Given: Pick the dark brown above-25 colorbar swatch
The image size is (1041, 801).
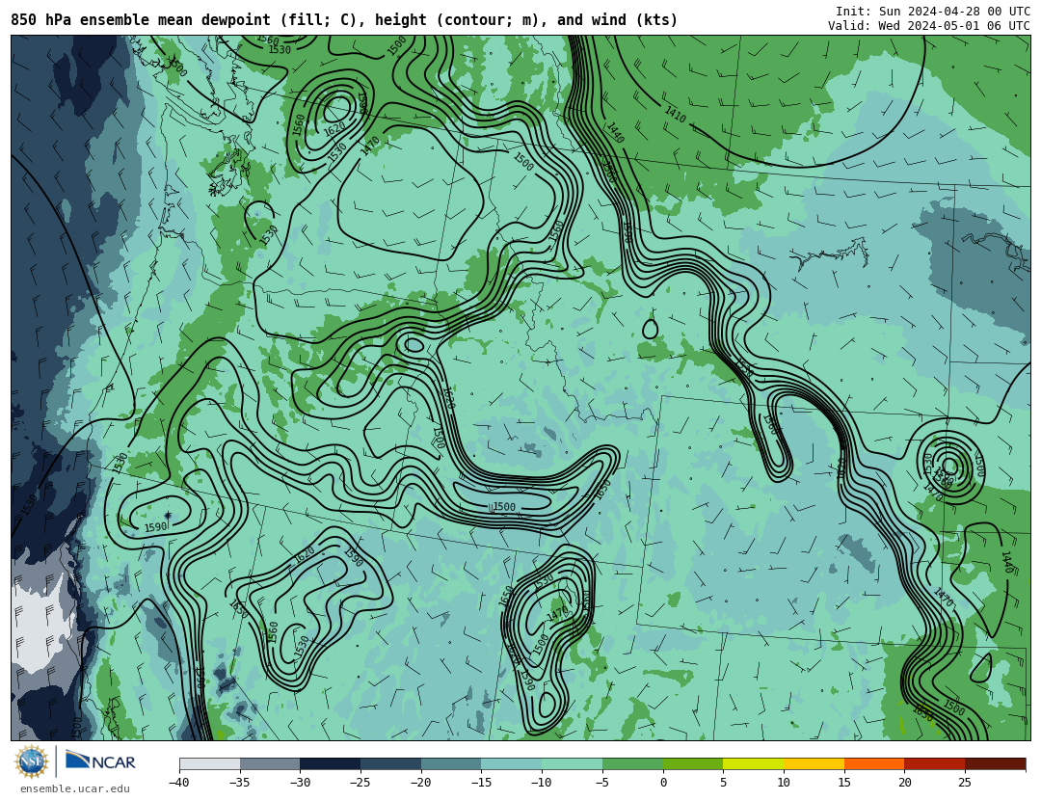Looking at the screenshot, I should point(995,763).
